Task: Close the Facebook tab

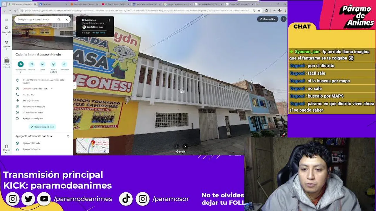Action: coord(66,4)
